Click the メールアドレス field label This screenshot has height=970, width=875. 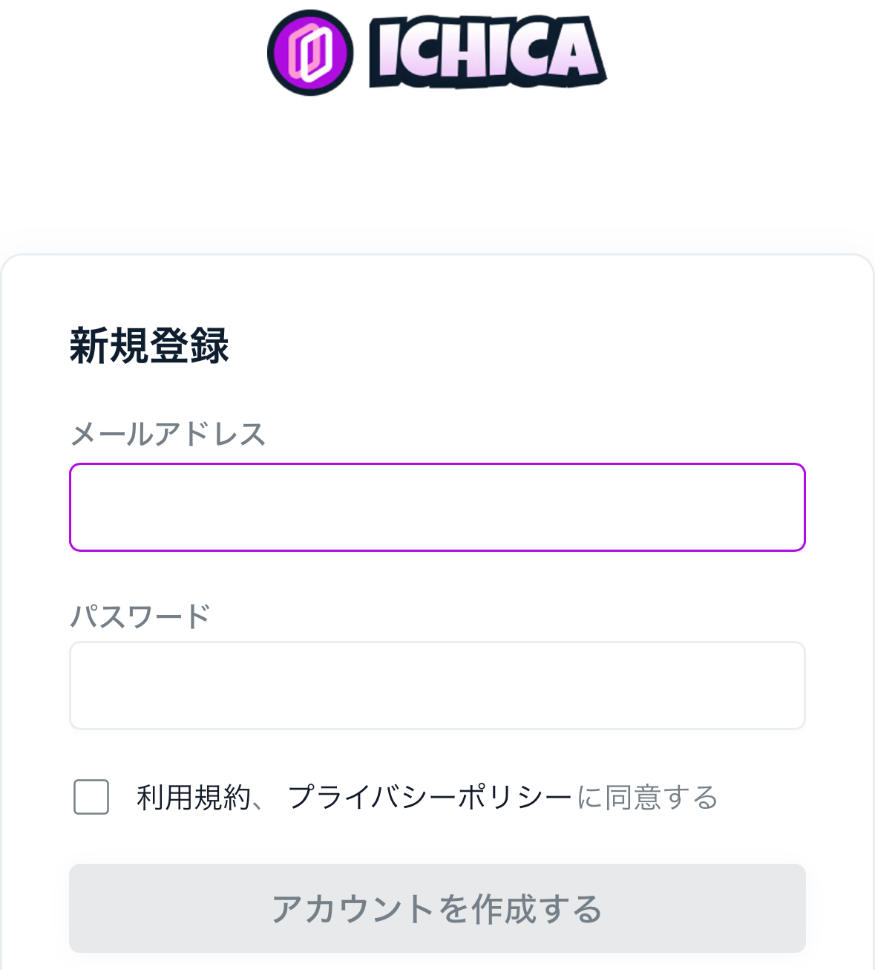point(168,434)
